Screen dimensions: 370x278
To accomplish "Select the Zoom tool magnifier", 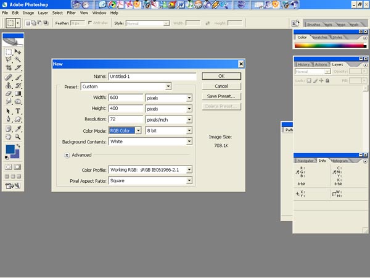I will (18, 137).
